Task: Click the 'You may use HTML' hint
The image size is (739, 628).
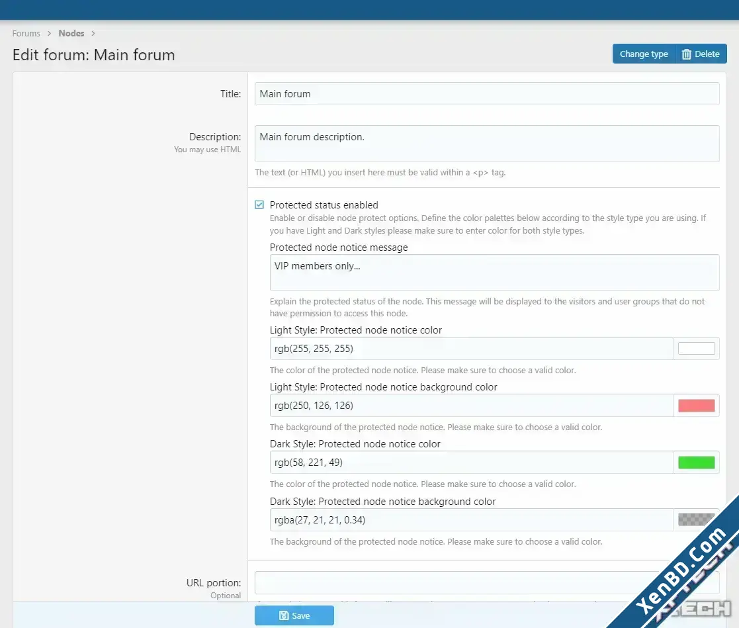Action: coord(207,150)
